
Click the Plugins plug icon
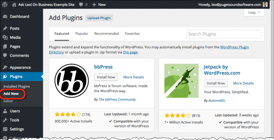click(5, 76)
